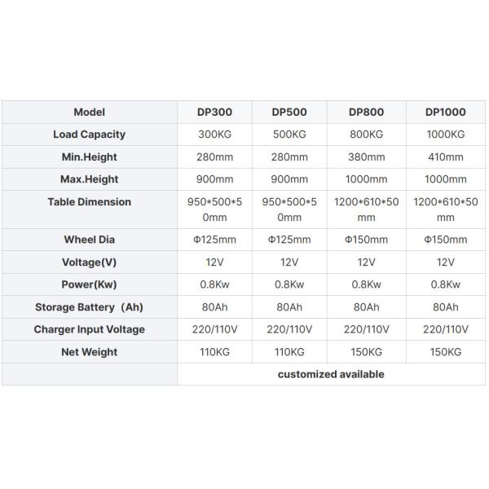Click the Storage Battery (Ah) label
This screenshot has height=489, width=489.
pos(89,307)
